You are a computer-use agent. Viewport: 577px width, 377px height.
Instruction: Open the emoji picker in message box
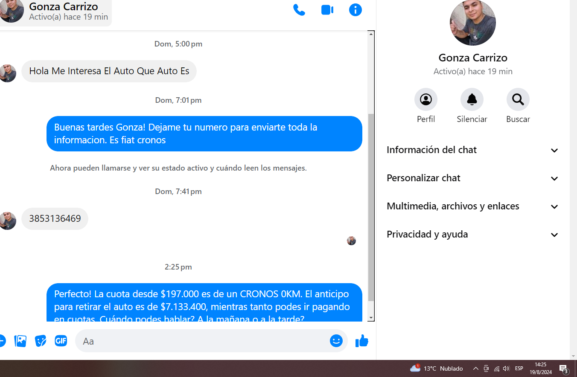pyautogui.click(x=336, y=341)
